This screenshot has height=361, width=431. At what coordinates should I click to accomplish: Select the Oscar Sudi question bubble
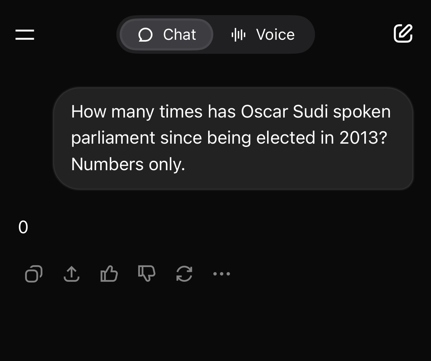[233, 138]
